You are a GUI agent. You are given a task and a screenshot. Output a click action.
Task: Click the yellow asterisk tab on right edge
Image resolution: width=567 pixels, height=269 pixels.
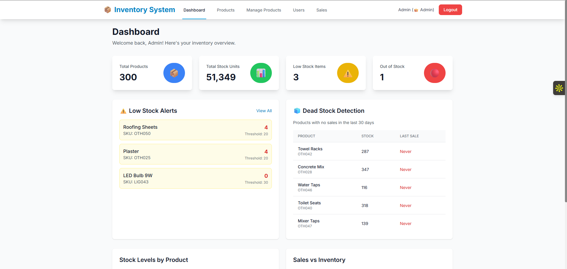[x=559, y=88]
